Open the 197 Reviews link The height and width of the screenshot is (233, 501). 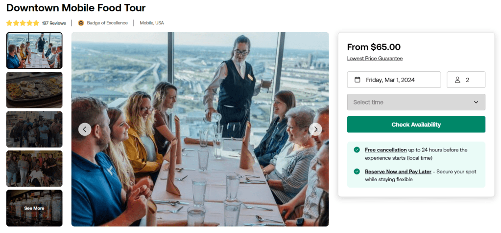click(54, 23)
